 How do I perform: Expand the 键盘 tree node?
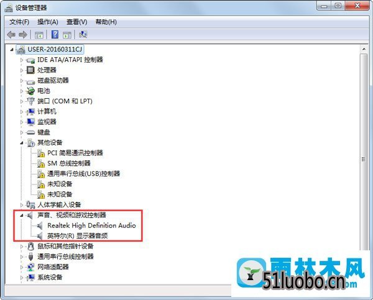coord(22,132)
